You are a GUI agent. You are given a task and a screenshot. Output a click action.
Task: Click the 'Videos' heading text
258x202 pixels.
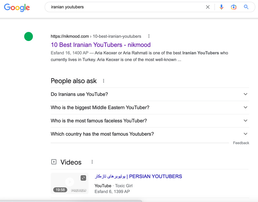tap(71, 162)
